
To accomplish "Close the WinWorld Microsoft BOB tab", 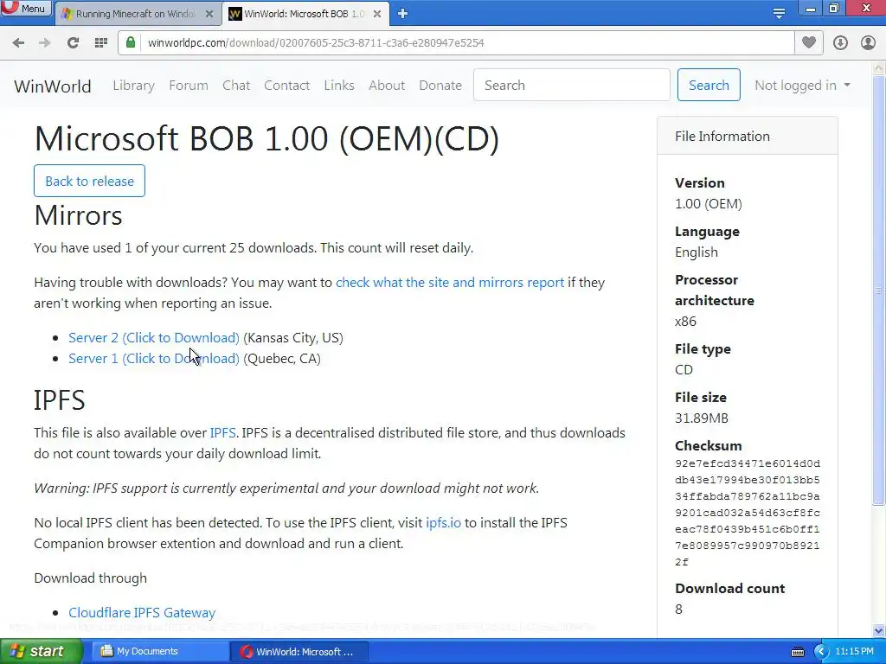I will pyautogui.click(x=377, y=14).
